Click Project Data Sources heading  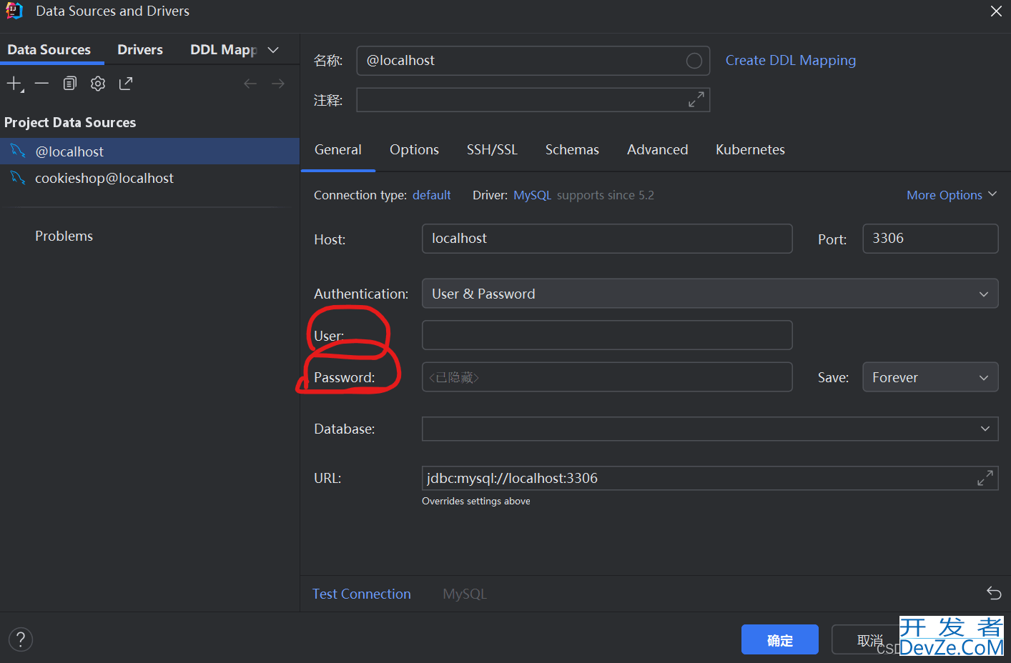click(x=70, y=122)
